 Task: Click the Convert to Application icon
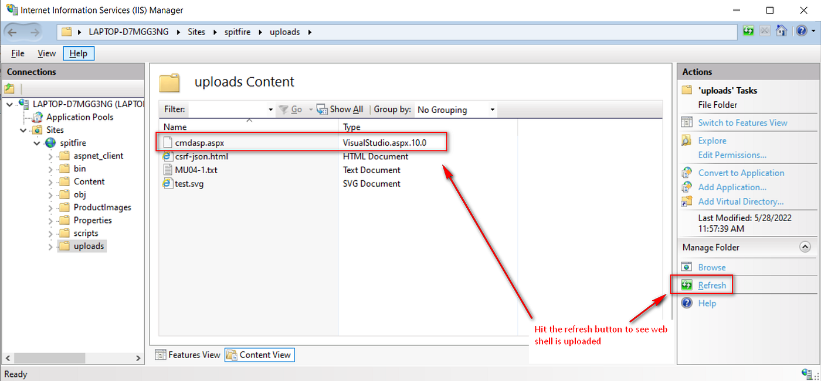[687, 173]
